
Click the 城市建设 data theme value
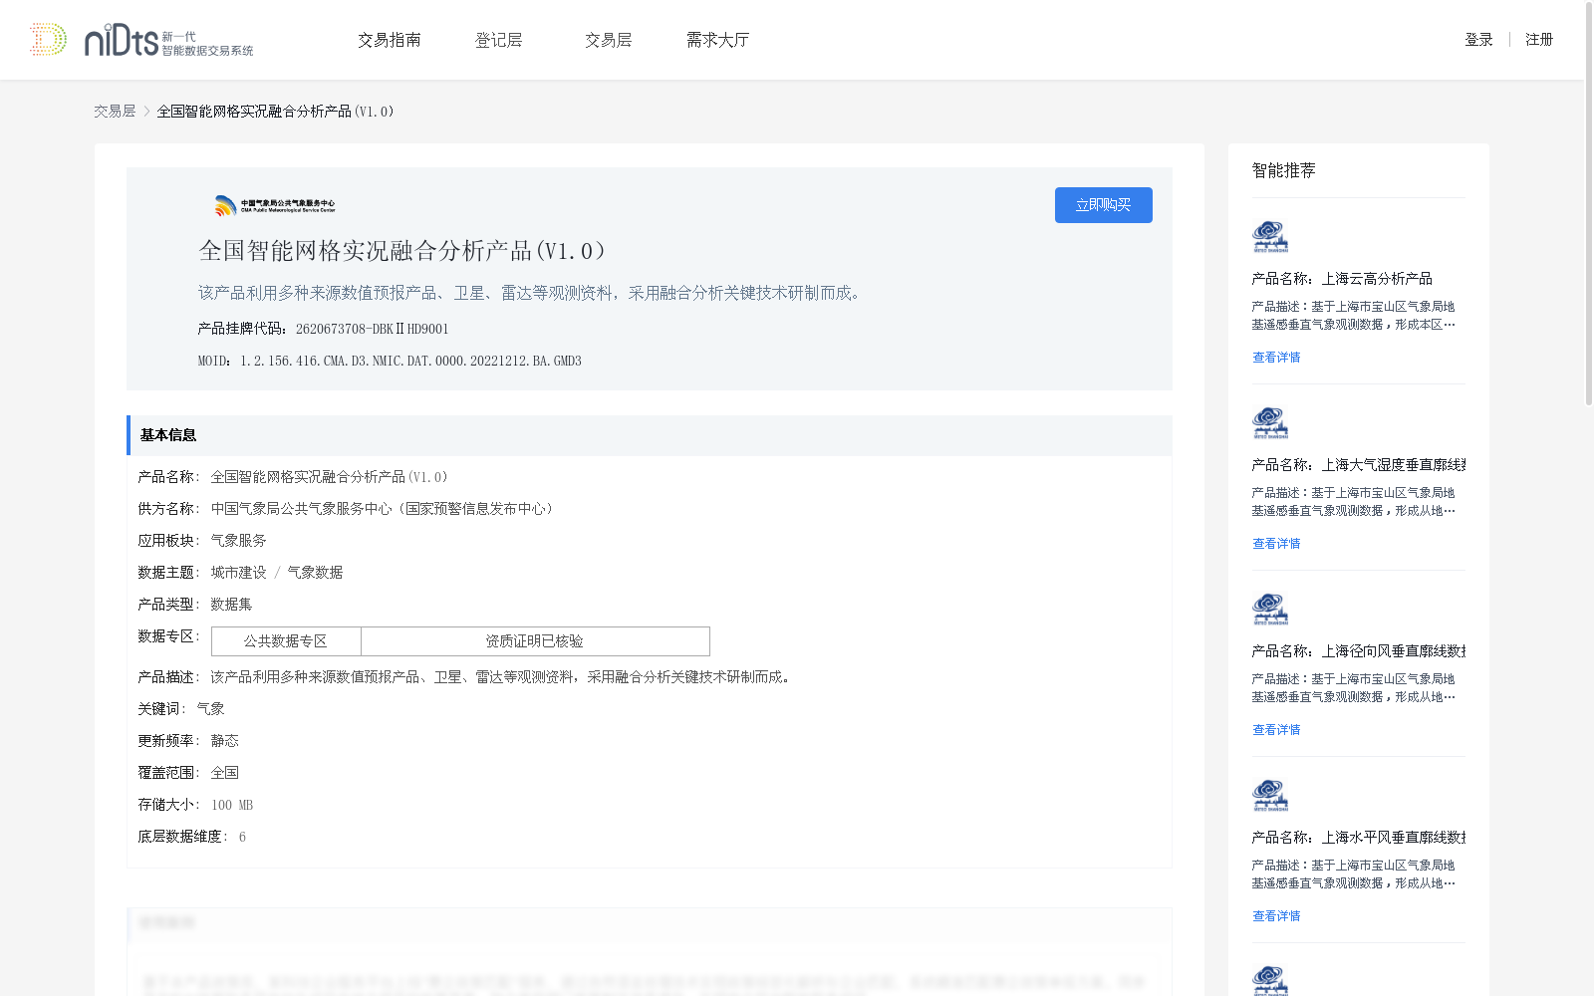point(239,573)
